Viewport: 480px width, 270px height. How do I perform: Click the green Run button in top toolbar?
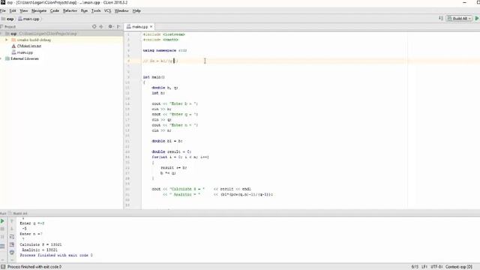pyautogui.click(x=477, y=19)
